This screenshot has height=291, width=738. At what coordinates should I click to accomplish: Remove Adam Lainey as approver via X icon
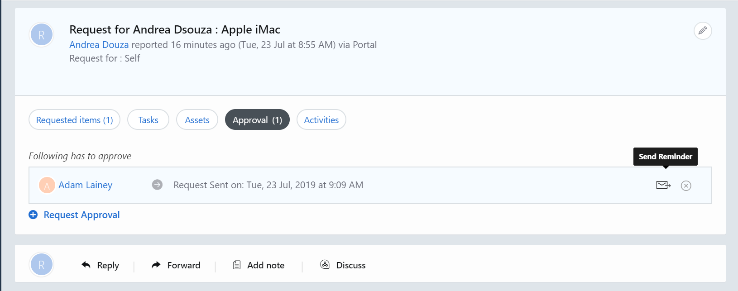tap(686, 185)
